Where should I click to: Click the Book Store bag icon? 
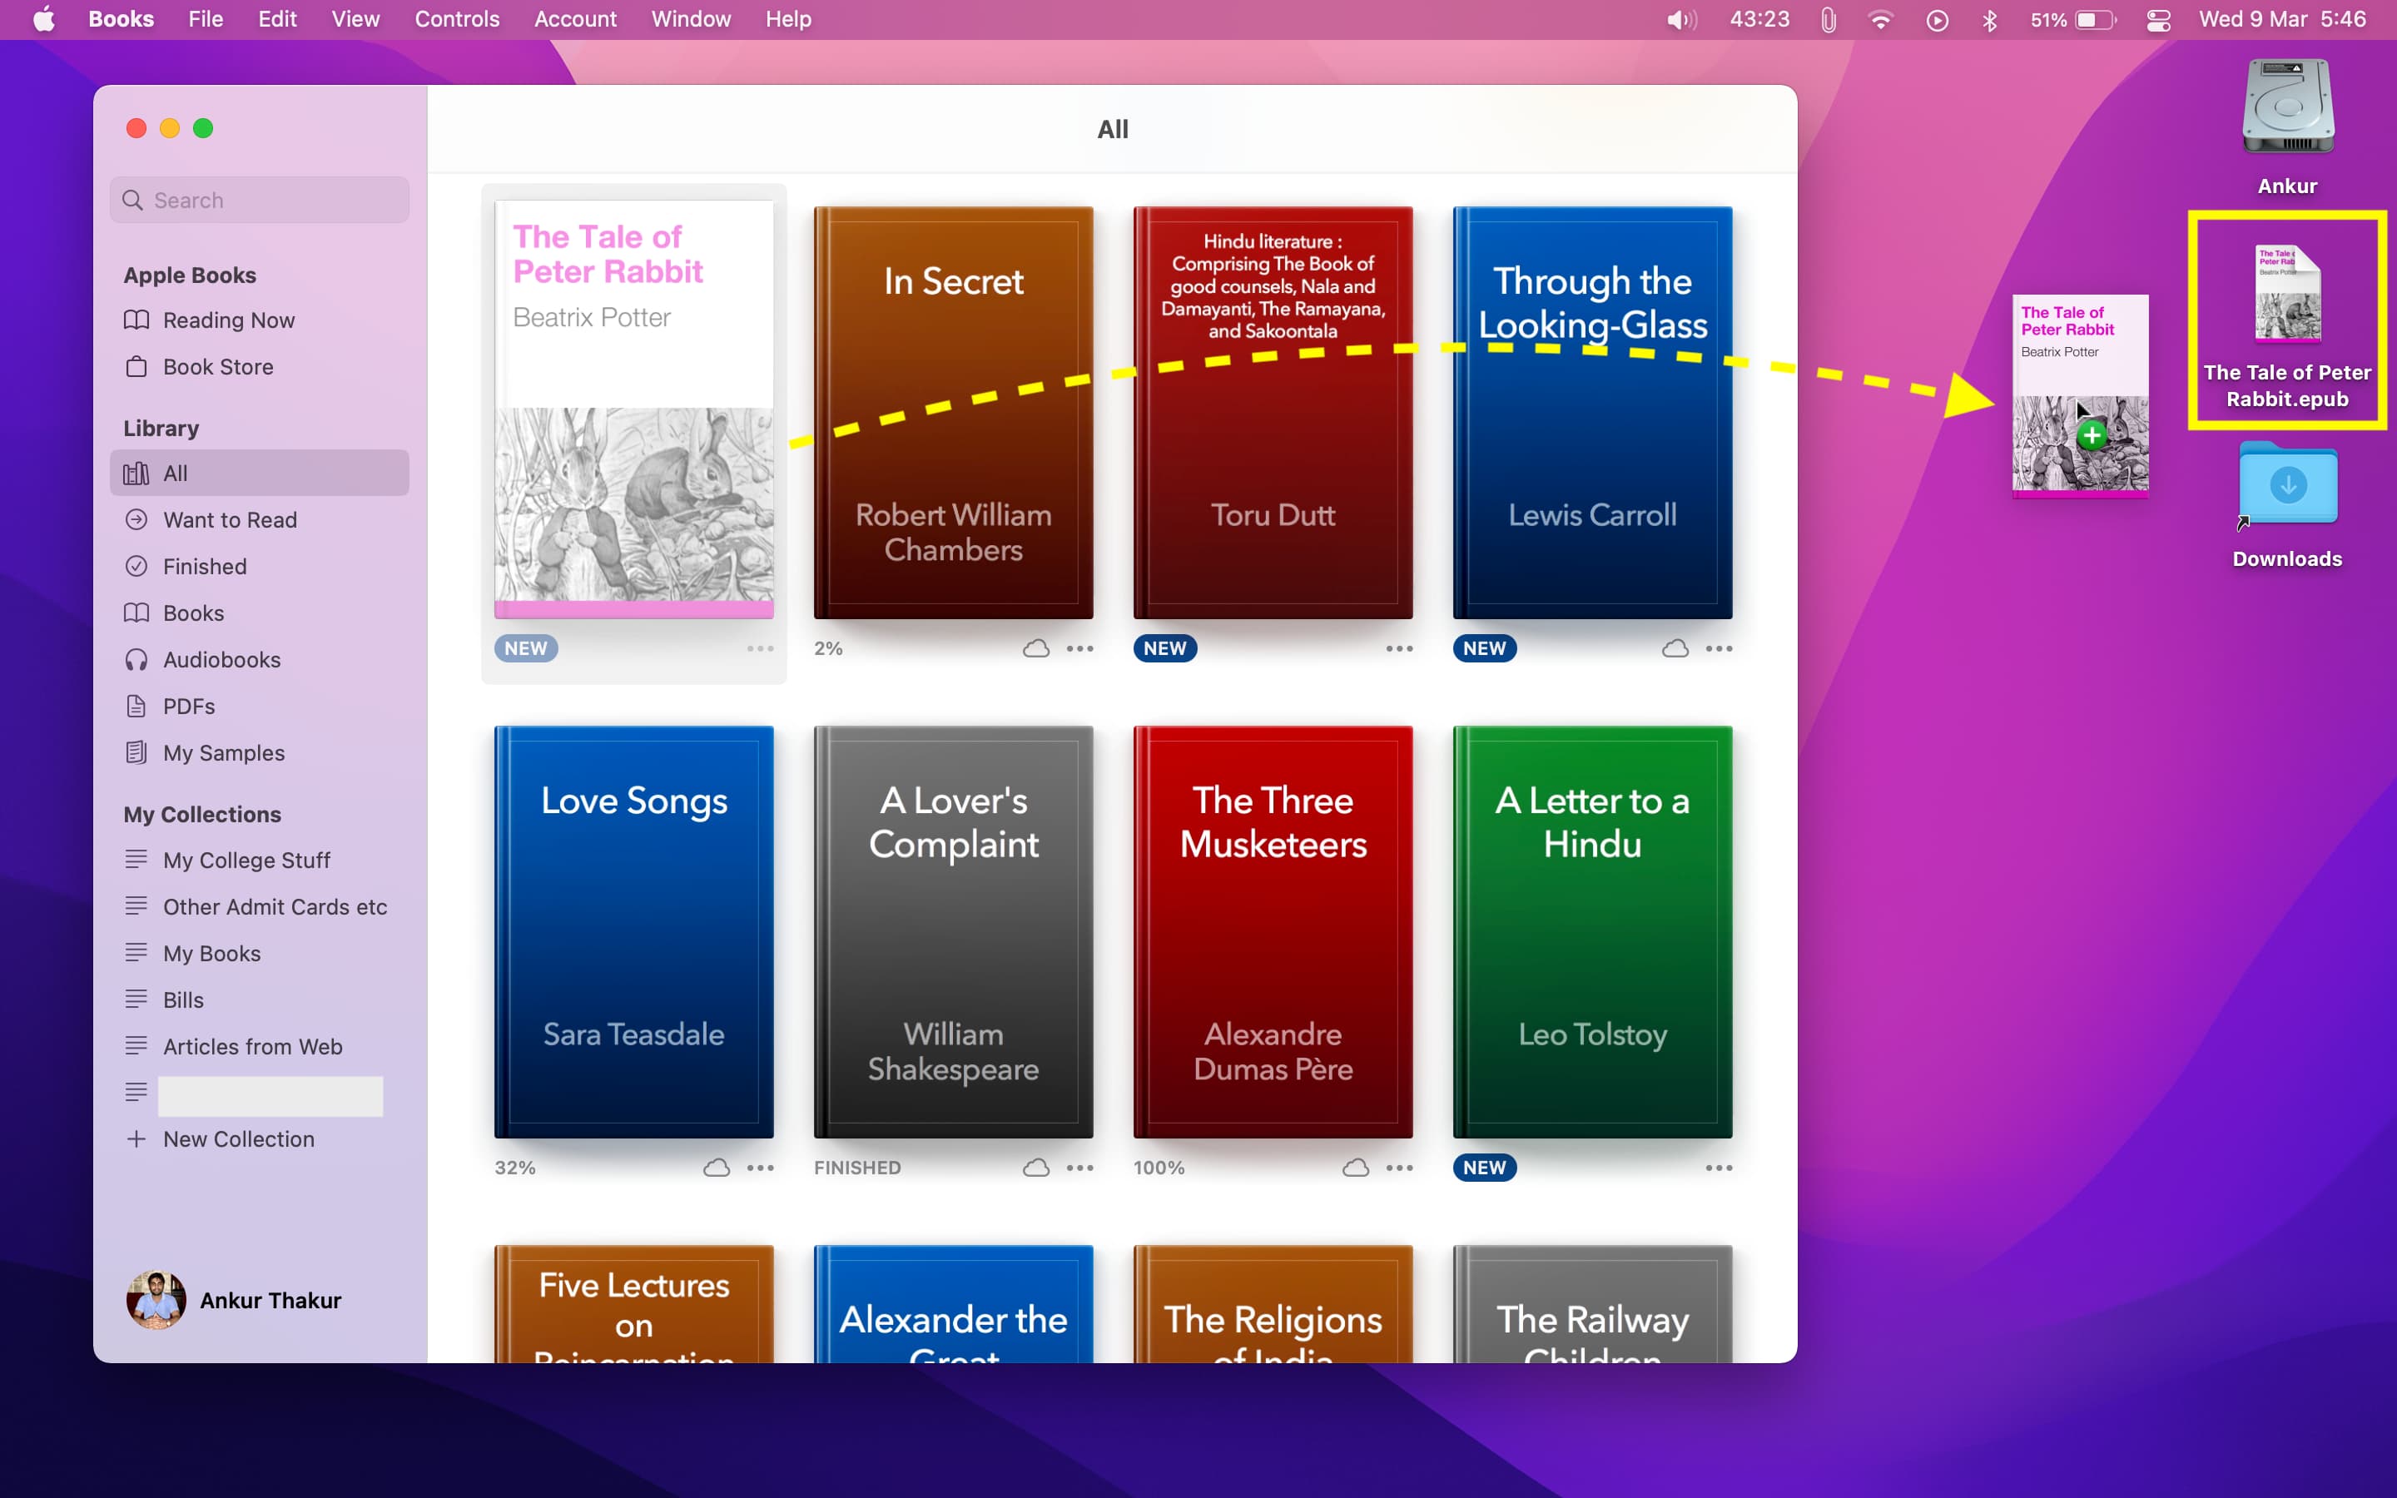point(136,366)
